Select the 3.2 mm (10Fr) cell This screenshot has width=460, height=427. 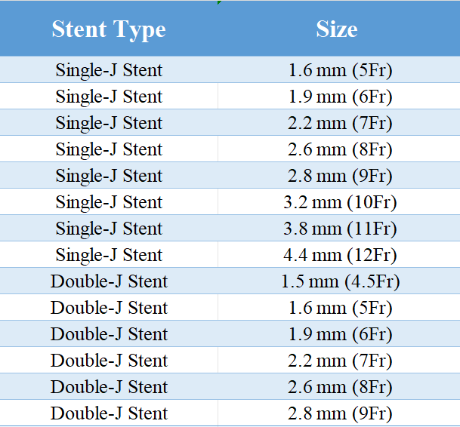pos(339,201)
